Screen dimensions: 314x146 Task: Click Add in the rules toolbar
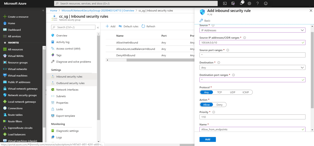(x=111, y=26)
